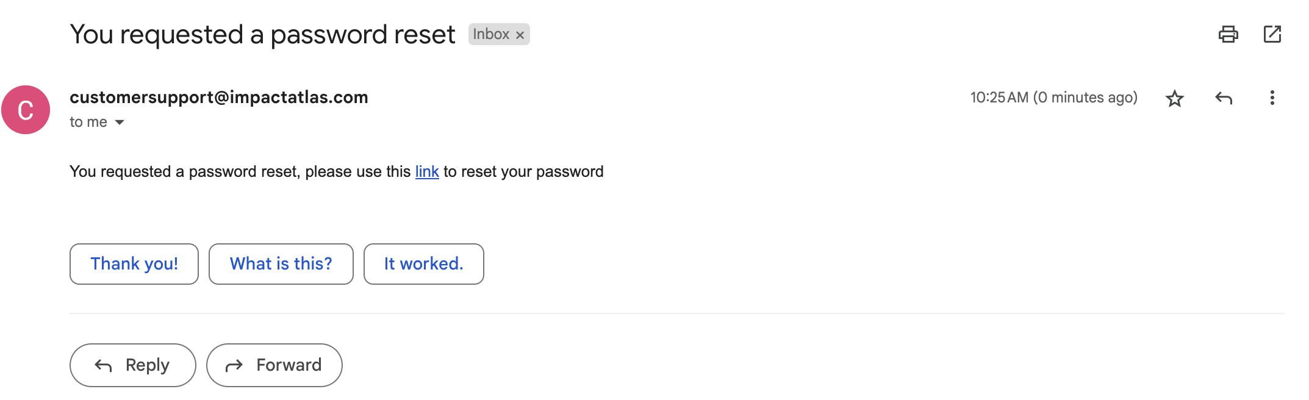This screenshot has width=1309, height=400.
Task: Open the three-dot More options menu
Action: (x=1272, y=98)
